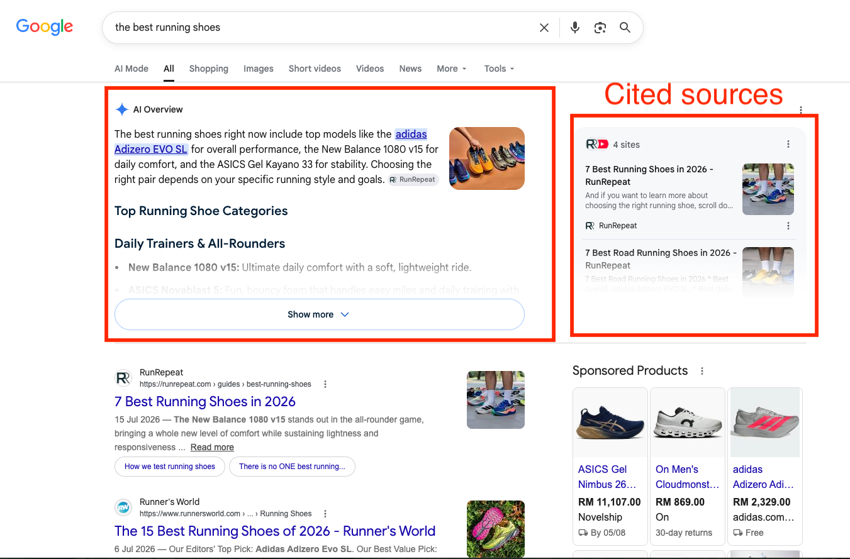850x559 pixels.
Task: Open the three-dot menu beside '4 sites'
Action: [788, 144]
